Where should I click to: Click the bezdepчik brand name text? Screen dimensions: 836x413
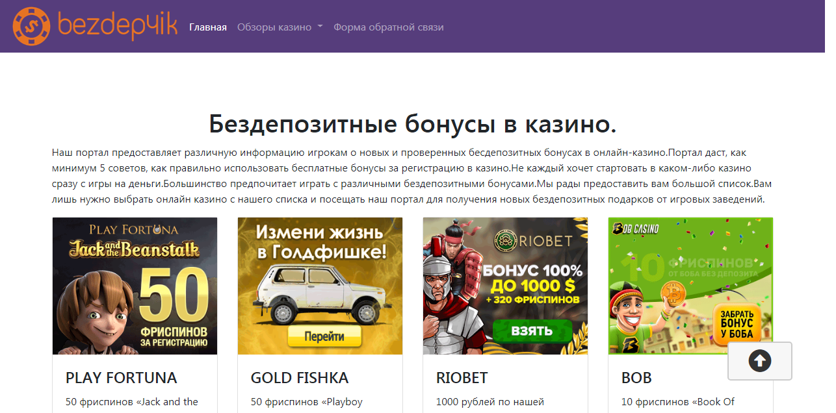click(x=117, y=25)
